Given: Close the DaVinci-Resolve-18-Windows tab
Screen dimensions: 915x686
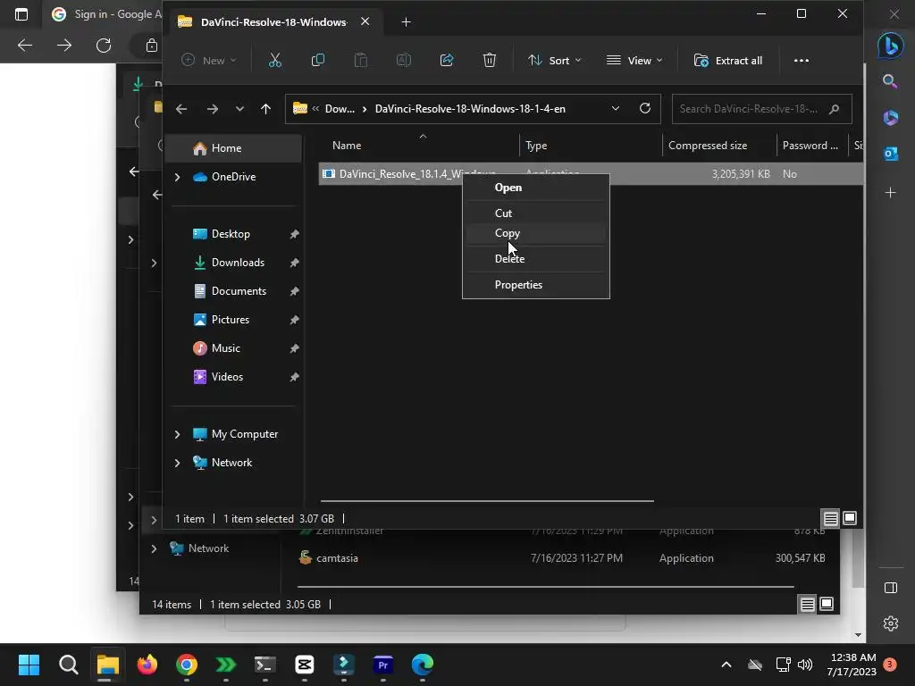Looking at the screenshot, I should 365,21.
